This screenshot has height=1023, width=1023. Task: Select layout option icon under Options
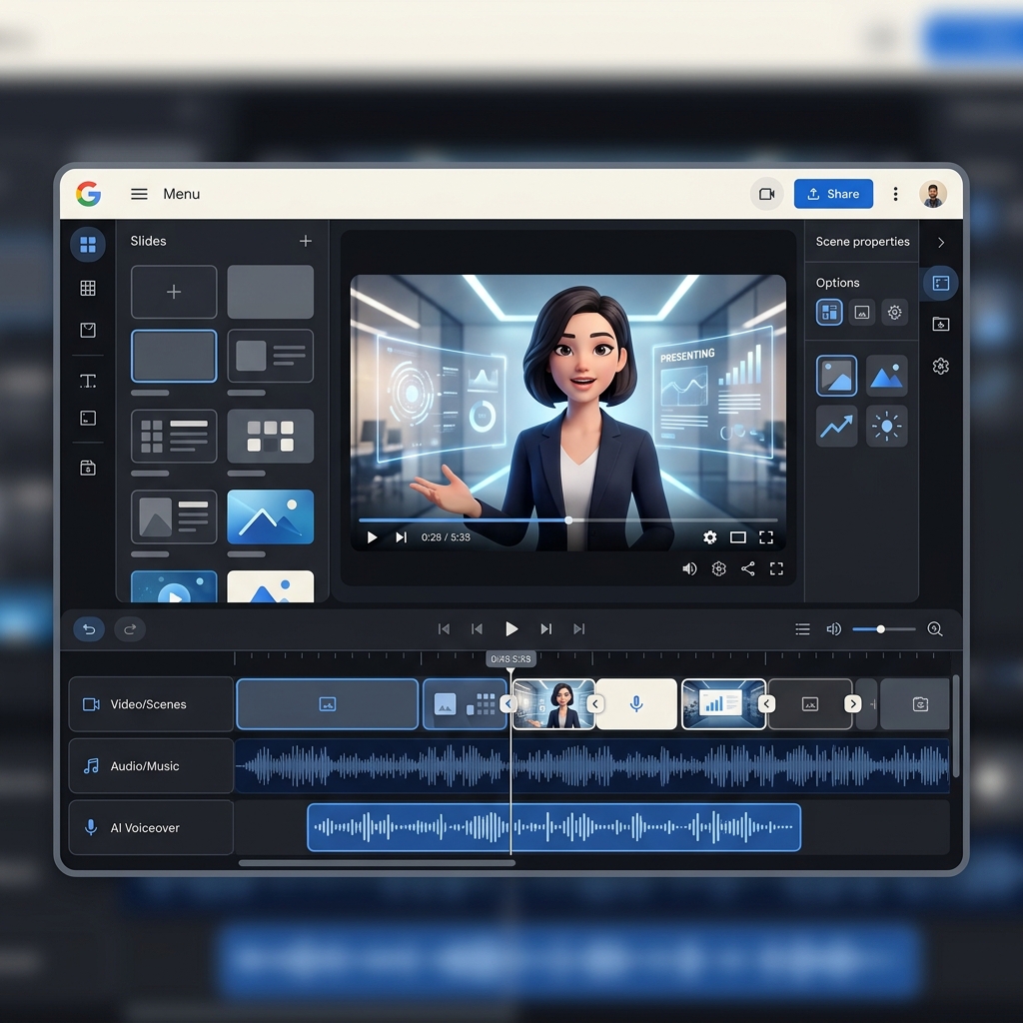829,312
